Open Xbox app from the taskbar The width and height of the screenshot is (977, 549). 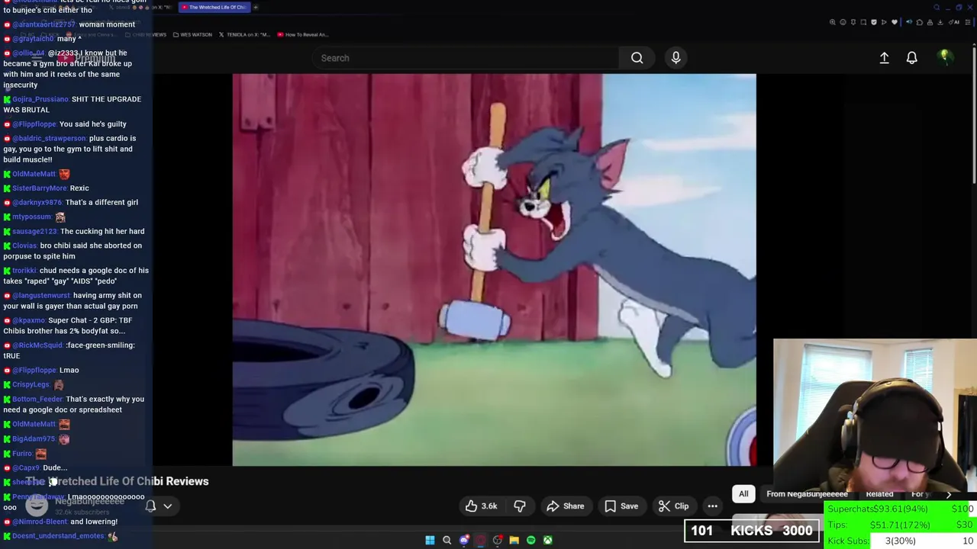(547, 541)
